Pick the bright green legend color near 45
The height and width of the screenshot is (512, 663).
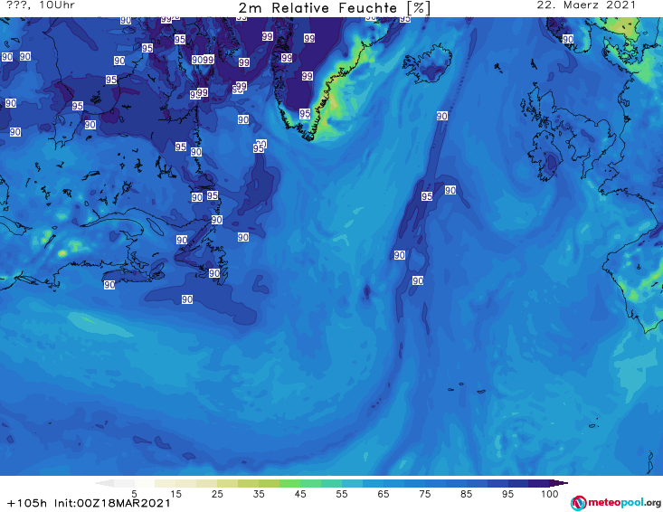pyautogui.click(x=289, y=483)
